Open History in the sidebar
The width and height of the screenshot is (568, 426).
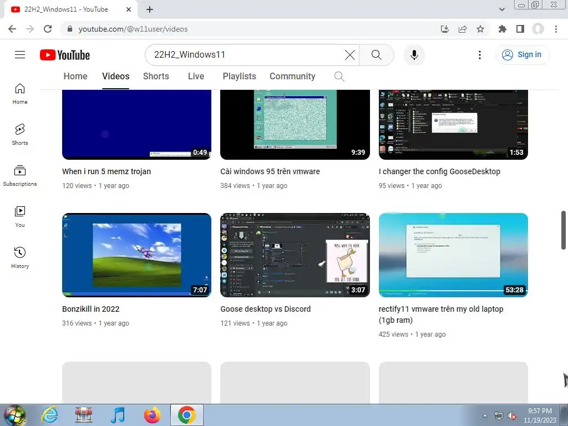click(x=20, y=257)
